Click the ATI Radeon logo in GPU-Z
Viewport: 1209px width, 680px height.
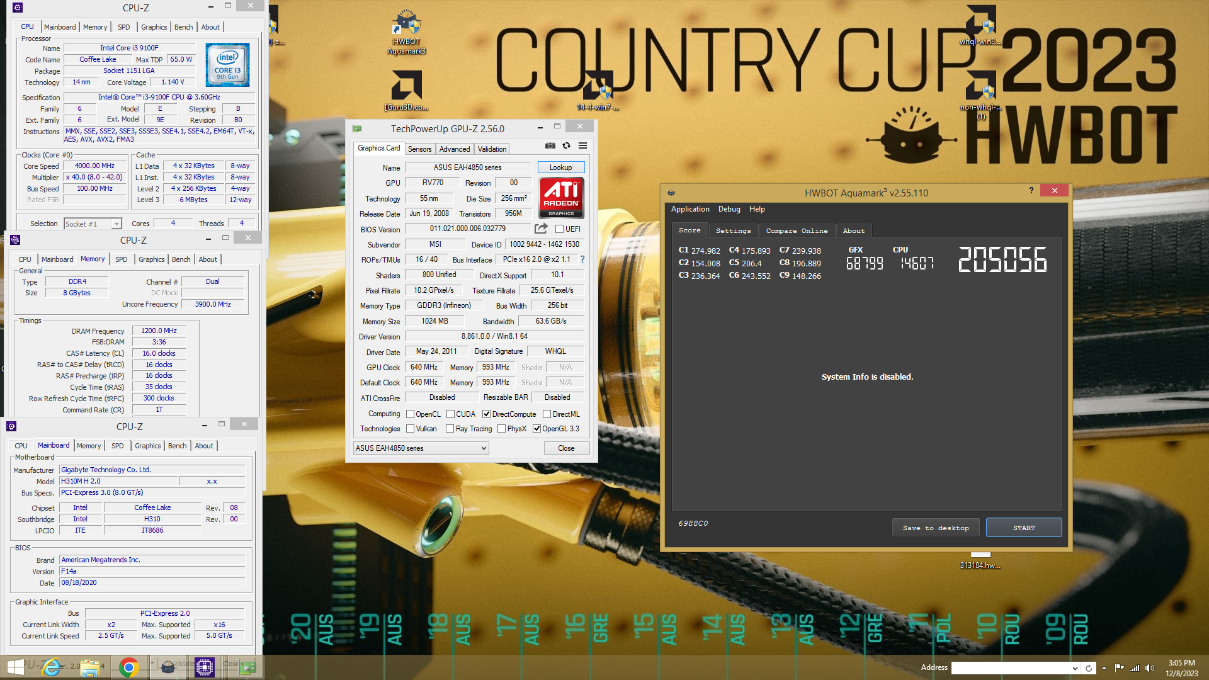coord(561,198)
